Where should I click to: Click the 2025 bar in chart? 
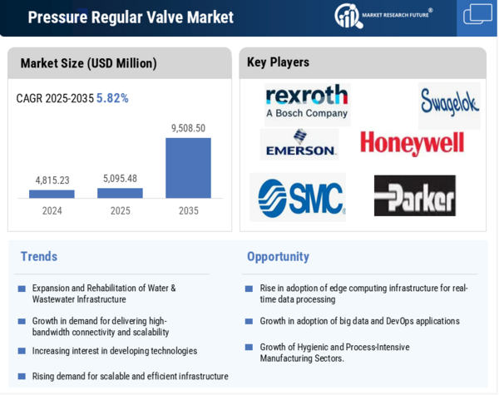point(120,193)
